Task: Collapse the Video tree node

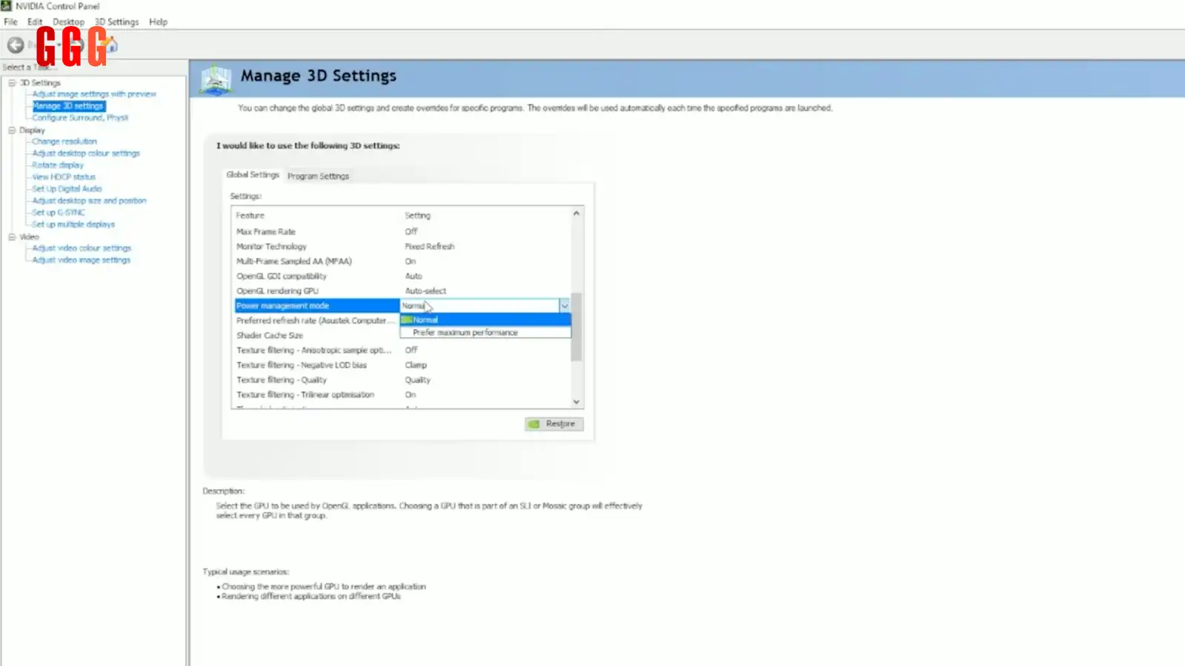Action: pos(12,237)
